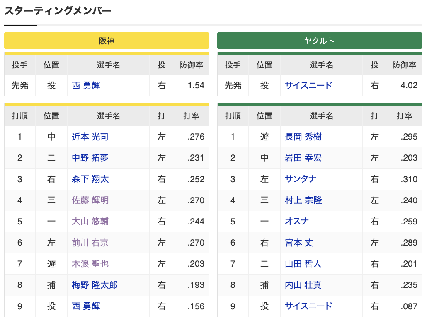Click 打順 header in Hanshin batting table
The image size is (427, 318).
pos(20,116)
